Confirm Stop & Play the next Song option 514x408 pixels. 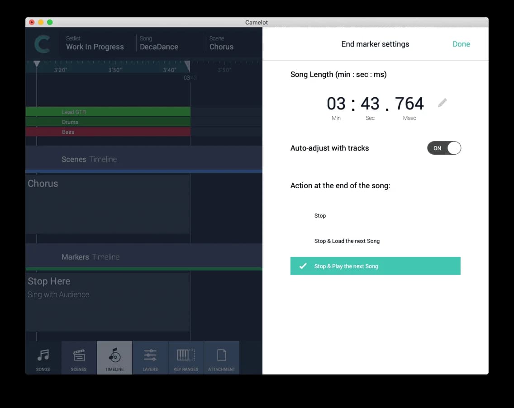point(375,266)
